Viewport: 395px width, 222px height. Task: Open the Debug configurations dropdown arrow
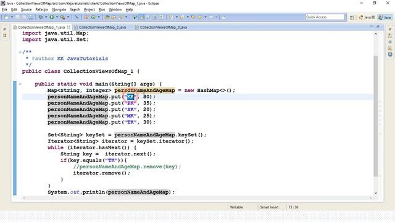click(46, 17)
